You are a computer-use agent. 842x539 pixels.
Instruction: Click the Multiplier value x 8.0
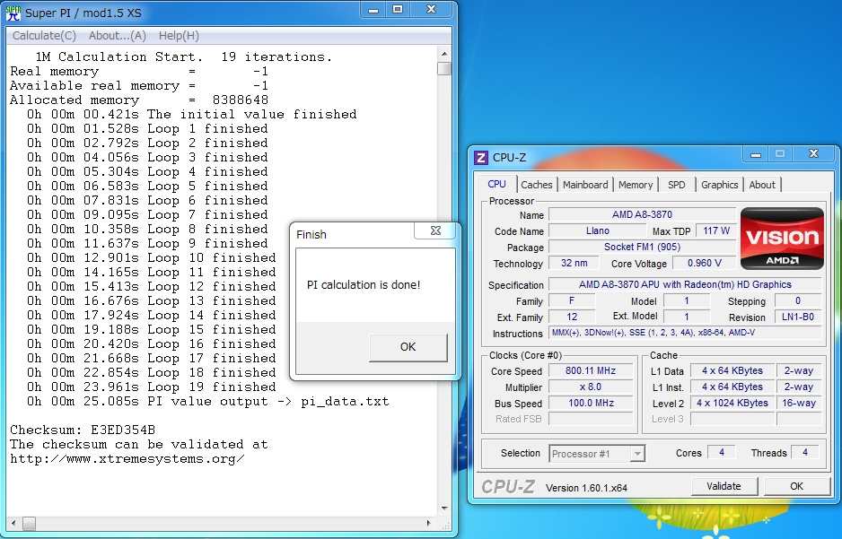click(x=591, y=387)
